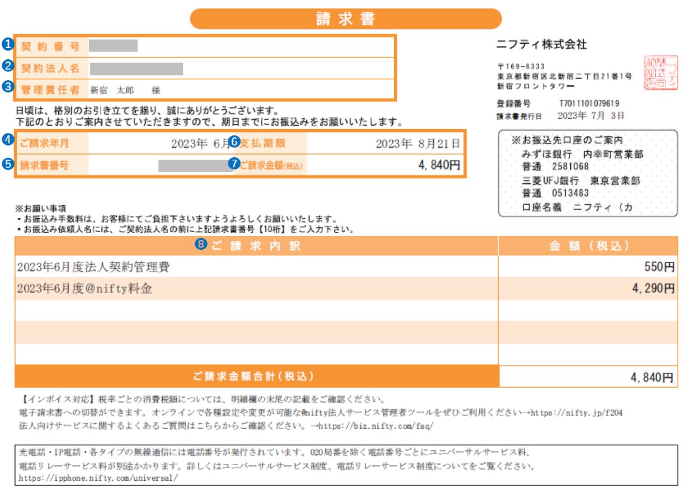687x494 pixels.
Task: Click the 請求書 title banner
Action: tap(346, 19)
